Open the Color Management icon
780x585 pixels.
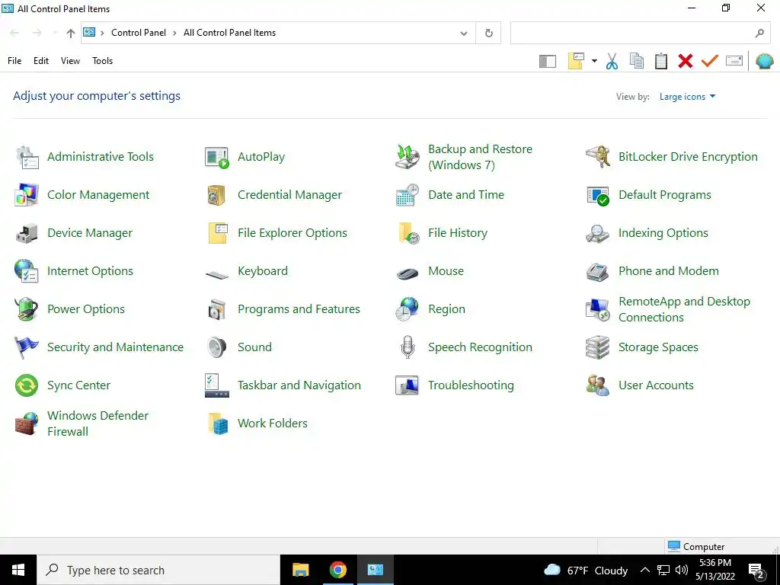(x=27, y=195)
